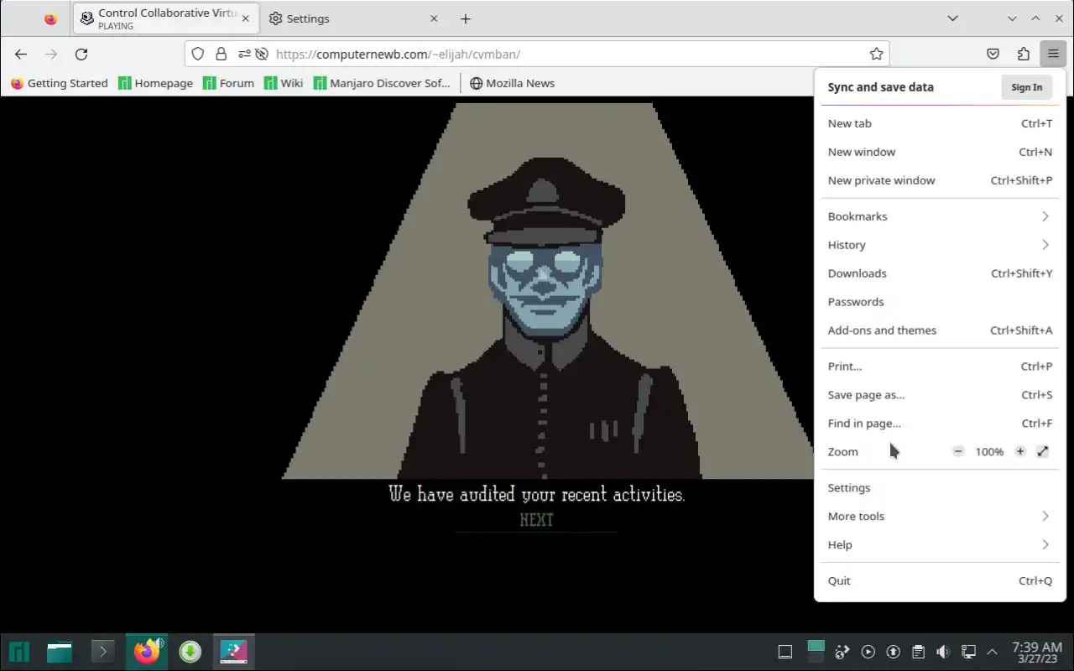The image size is (1074, 671).
Task: Open the updates tray icon
Action: coord(894,652)
